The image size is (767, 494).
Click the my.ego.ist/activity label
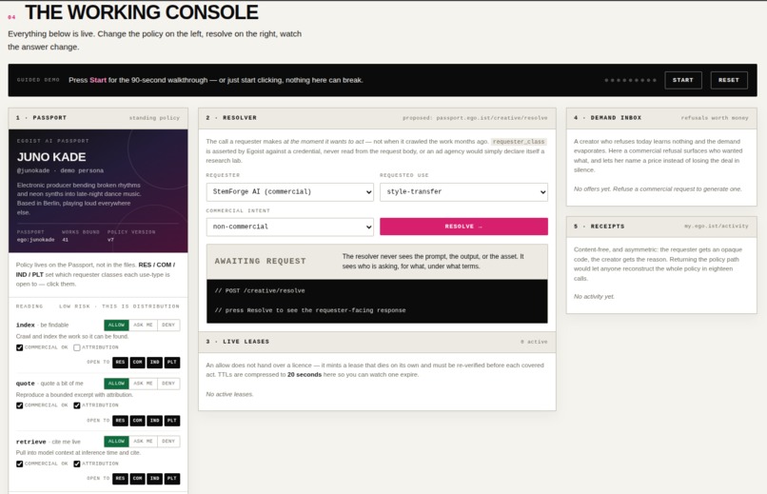pyautogui.click(x=717, y=227)
